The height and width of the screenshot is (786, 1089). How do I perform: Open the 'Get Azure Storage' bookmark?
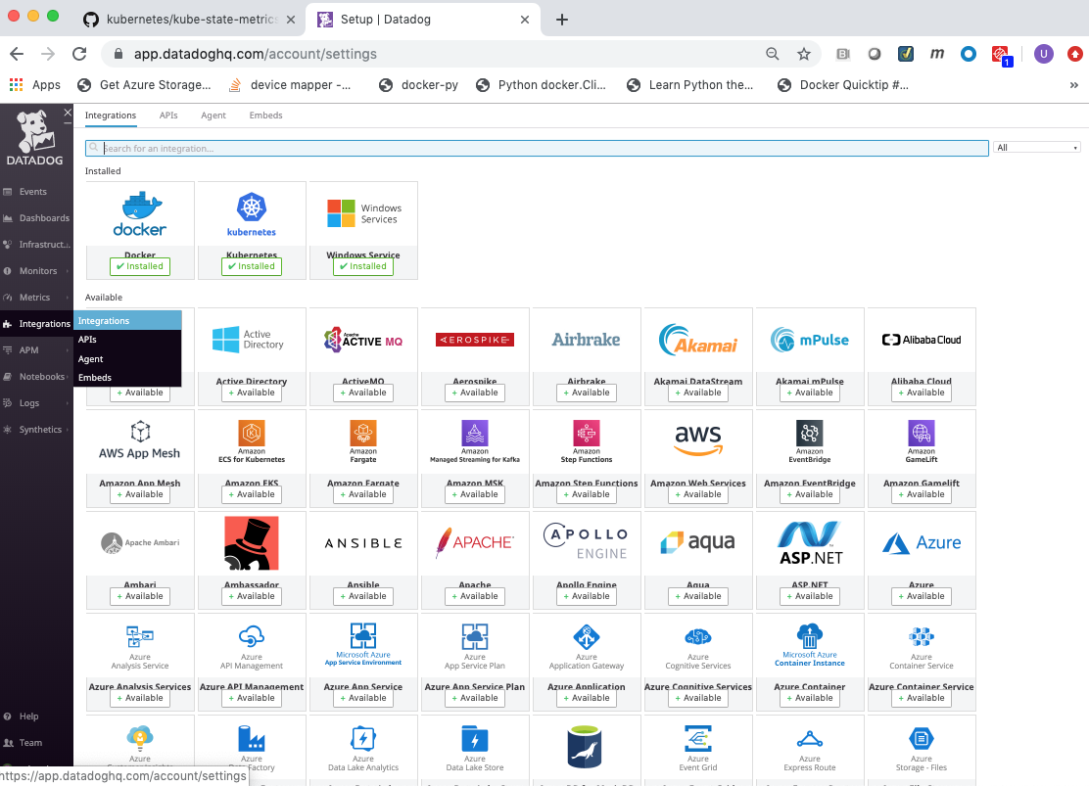click(144, 85)
